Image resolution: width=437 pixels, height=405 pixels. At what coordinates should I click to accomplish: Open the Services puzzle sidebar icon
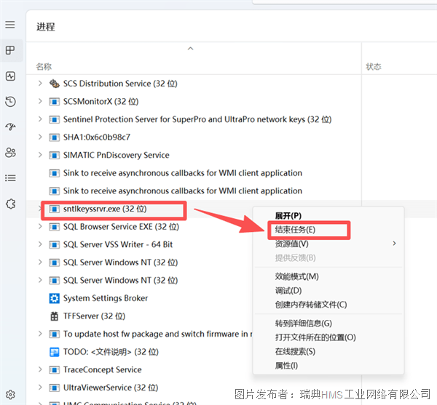click(x=10, y=204)
